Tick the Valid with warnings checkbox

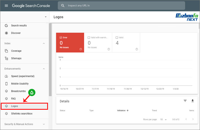(x=89, y=38)
